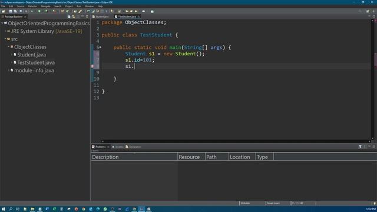Expand the TestStudent.java tree node
Viewport: 377px width, 212px height.
click(x=12, y=62)
